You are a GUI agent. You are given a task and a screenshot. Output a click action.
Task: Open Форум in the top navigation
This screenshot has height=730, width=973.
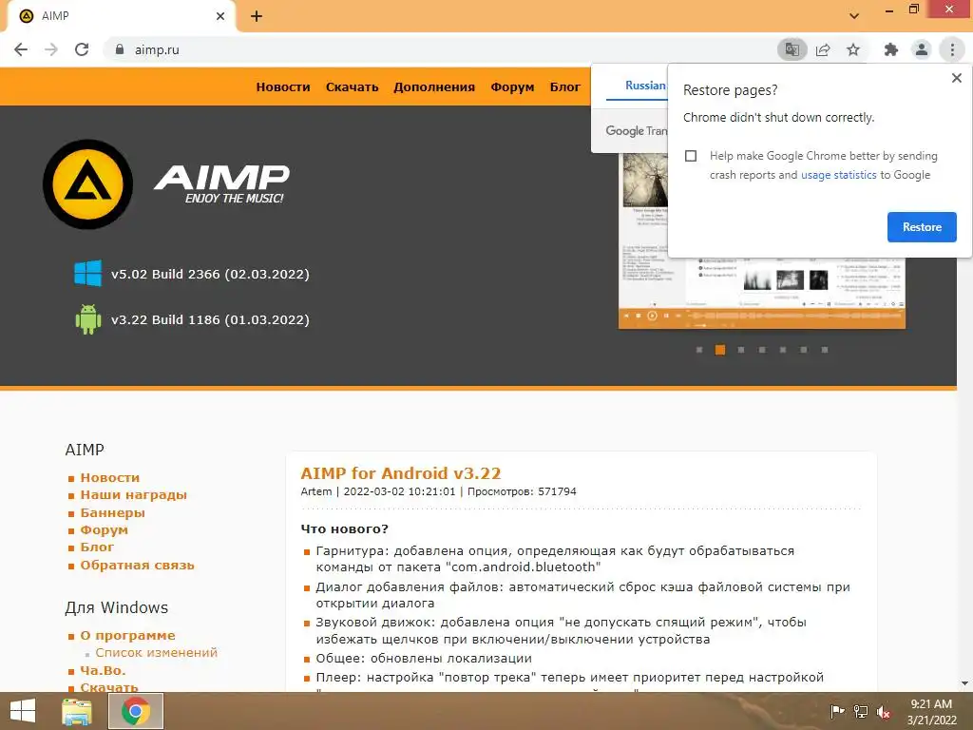point(512,87)
